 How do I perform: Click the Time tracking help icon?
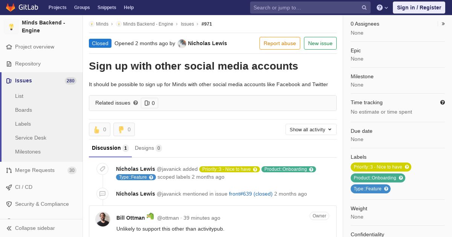click(443, 102)
